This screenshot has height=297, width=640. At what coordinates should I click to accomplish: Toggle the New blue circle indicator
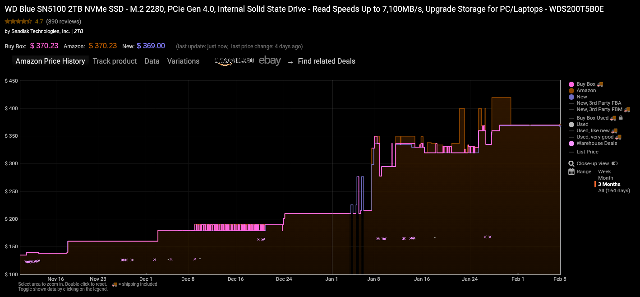571,97
